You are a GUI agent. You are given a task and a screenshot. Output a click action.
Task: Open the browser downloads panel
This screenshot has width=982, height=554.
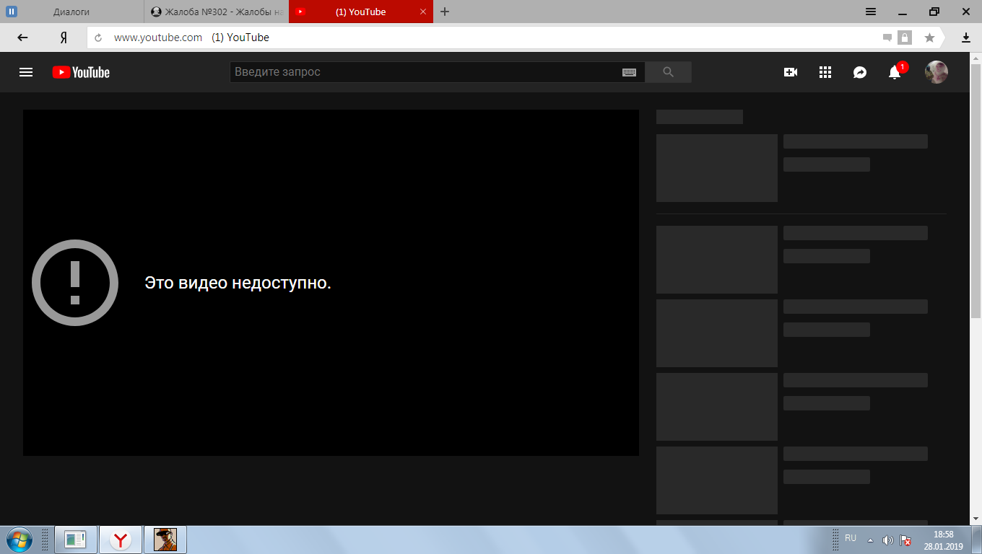click(x=966, y=38)
